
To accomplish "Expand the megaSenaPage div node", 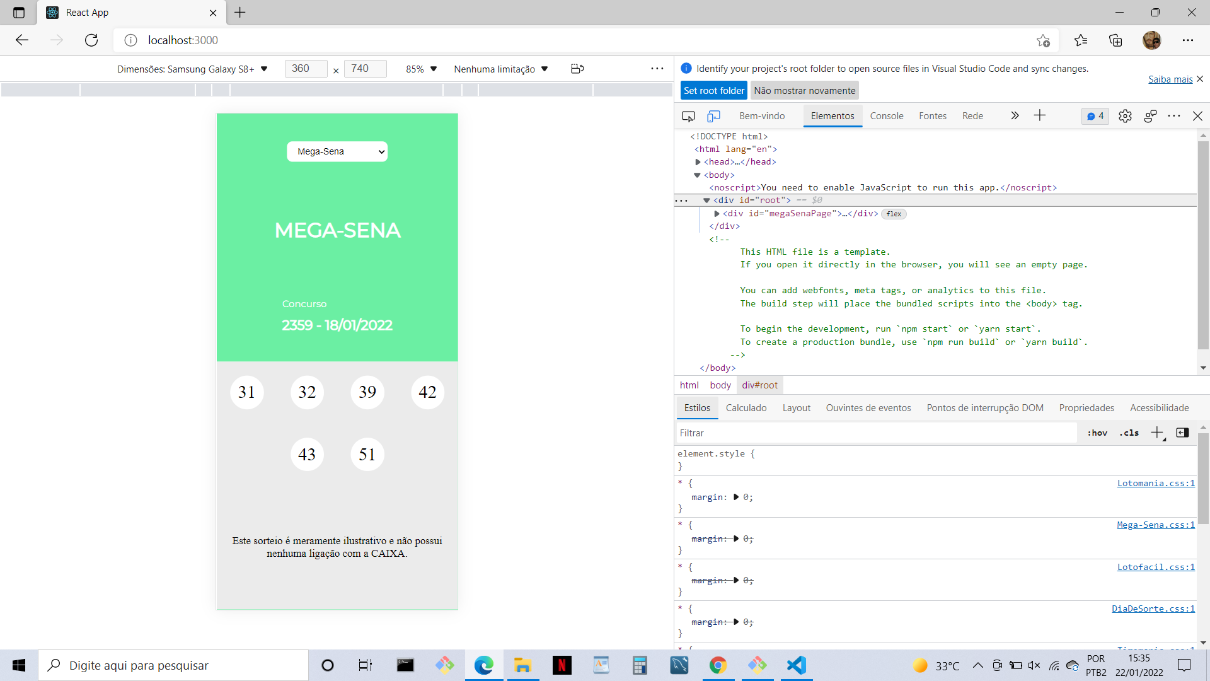I will pyautogui.click(x=717, y=214).
